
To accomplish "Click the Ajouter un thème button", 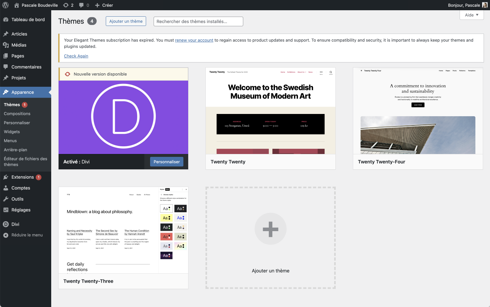I will point(126,21).
